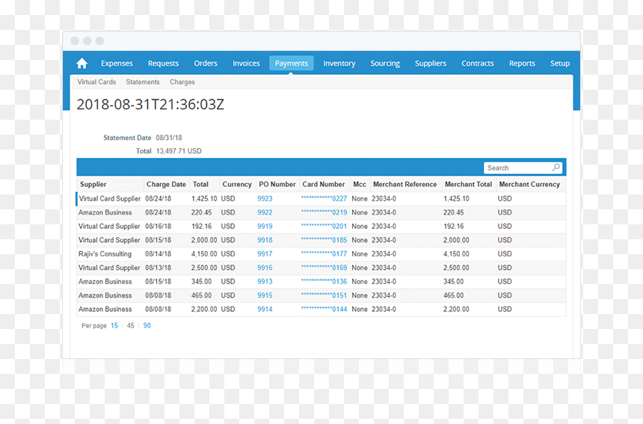Sort by Merchant Total column header
This screenshot has height=424, width=643.
[x=468, y=185]
